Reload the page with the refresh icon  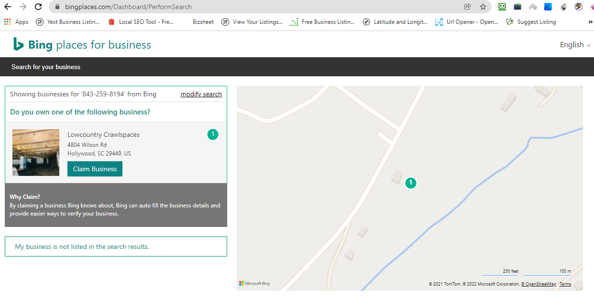click(x=38, y=7)
